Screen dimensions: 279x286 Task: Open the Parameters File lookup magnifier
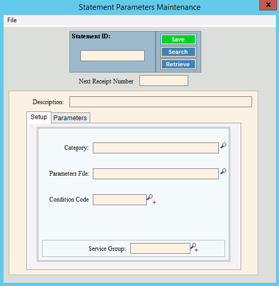click(223, 171)
